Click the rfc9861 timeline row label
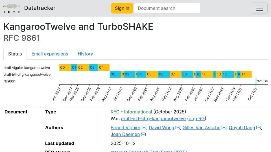Viewport: 271px width, 152px height. pyautogui.click(x=10, y=81)
